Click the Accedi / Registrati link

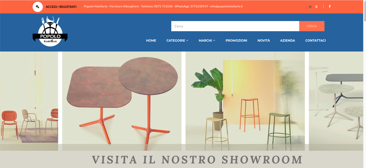click(61, 7)
